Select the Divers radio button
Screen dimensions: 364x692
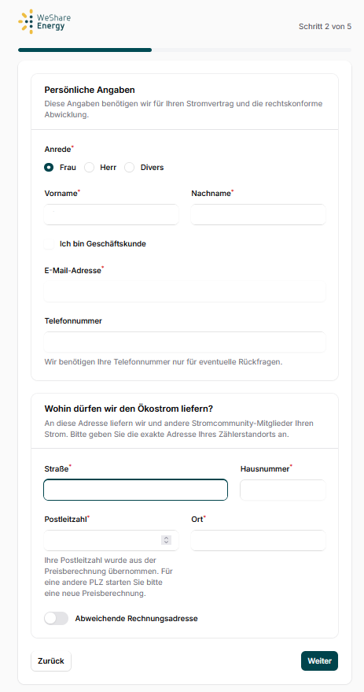coord(129,168)
